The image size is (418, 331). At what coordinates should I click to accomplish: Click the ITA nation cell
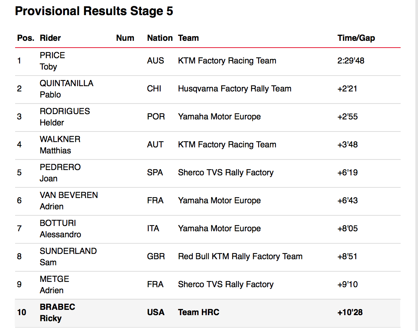153,229
